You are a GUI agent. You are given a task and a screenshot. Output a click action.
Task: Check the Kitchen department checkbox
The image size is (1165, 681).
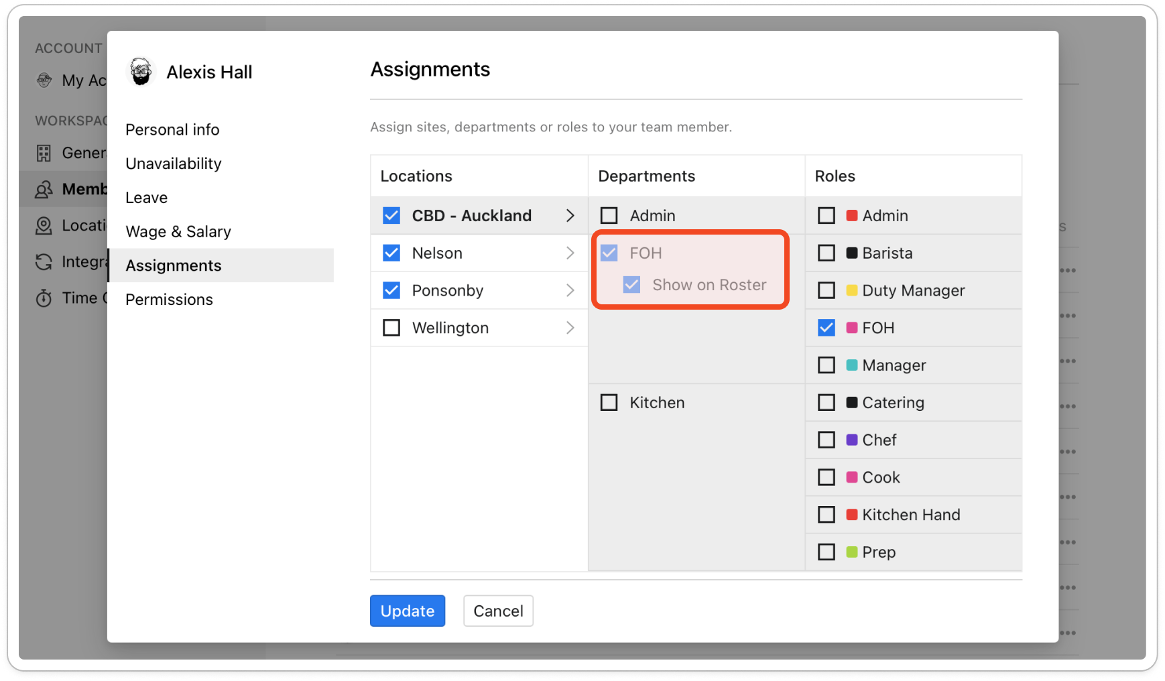click(609, 402)
